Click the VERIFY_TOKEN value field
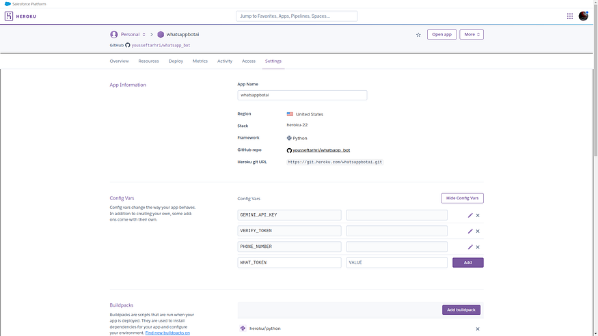 [x=396, y=231]
